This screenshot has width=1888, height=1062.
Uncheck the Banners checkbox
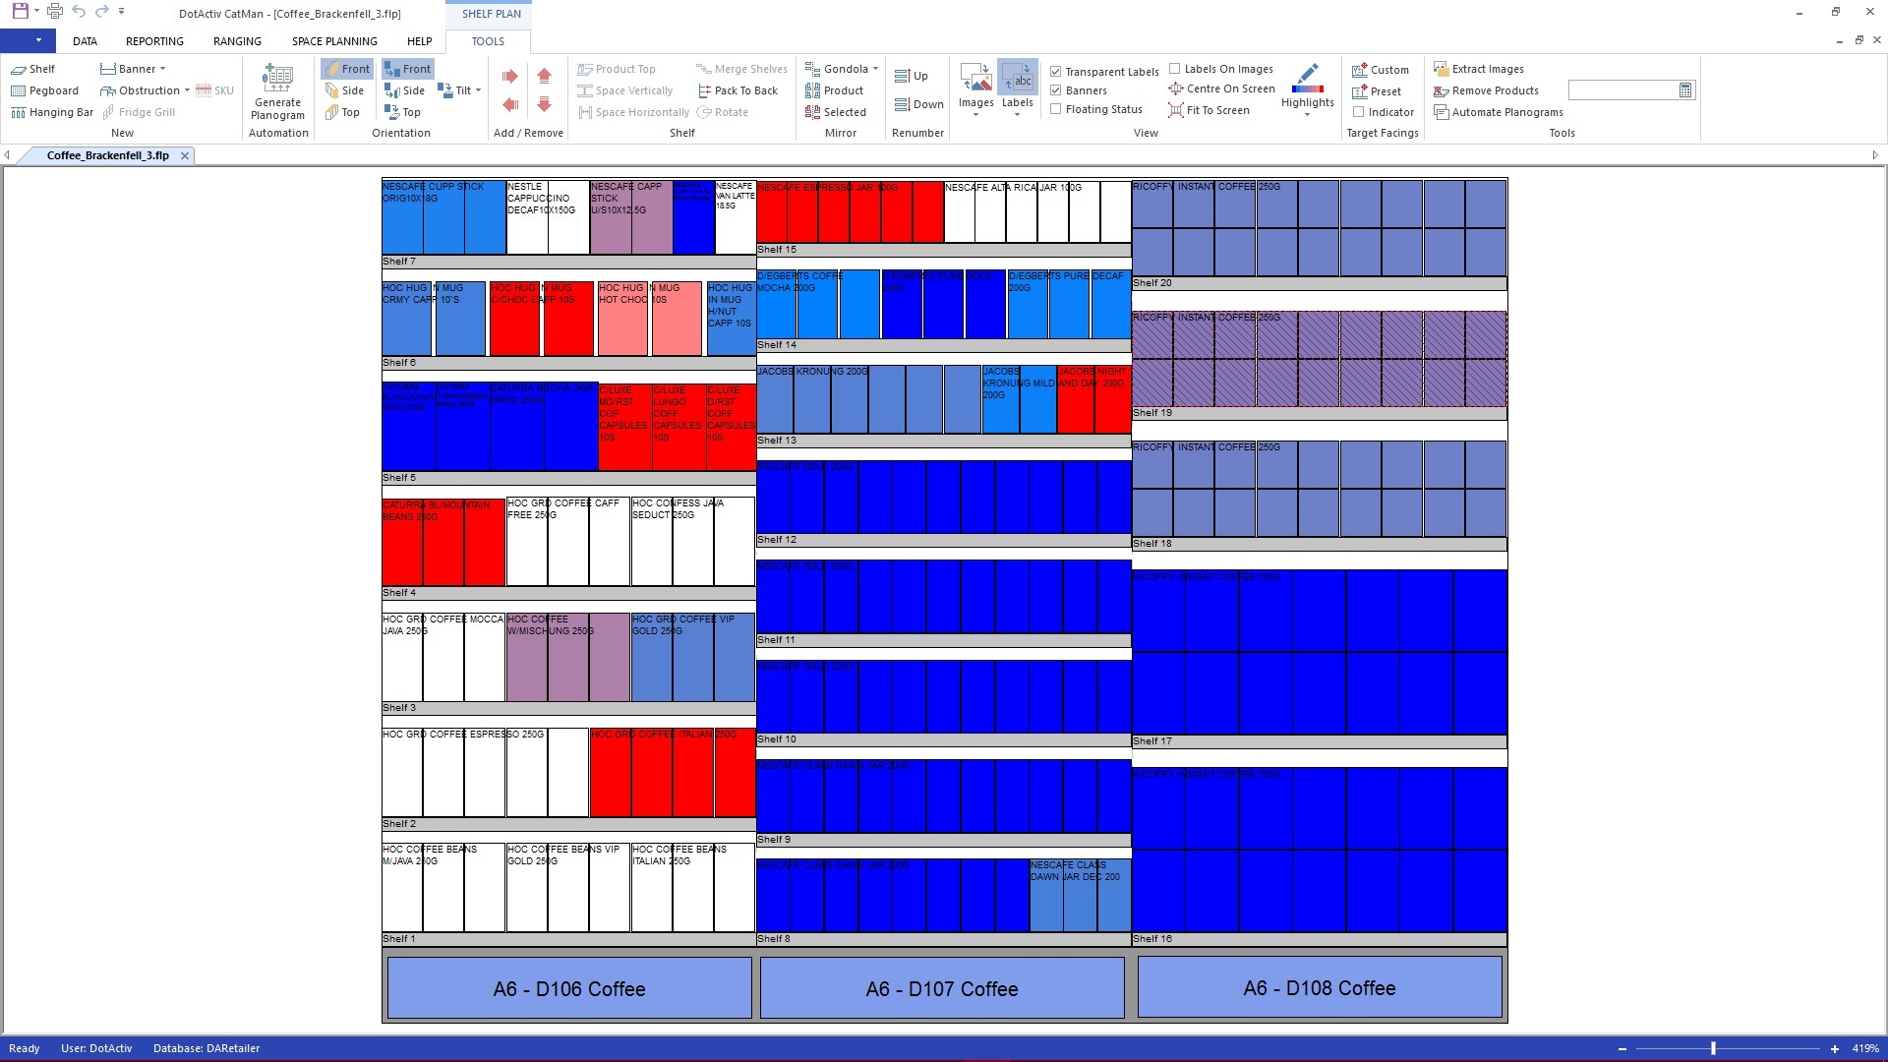(x=1055, y=90)
